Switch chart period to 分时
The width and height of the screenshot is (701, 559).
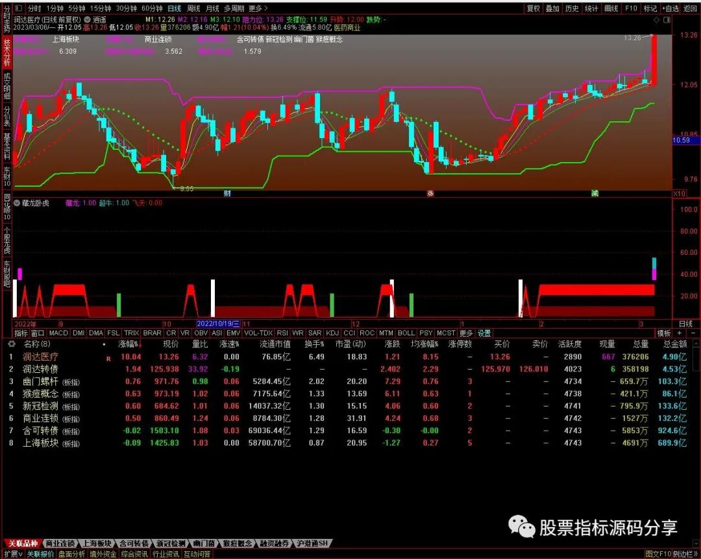pos(34,8)
